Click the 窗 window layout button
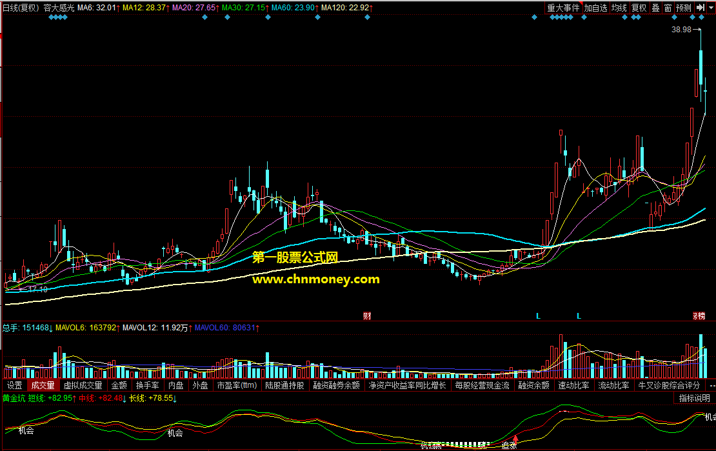The height and width of the screenshot is (451, 716). (668, 8)
